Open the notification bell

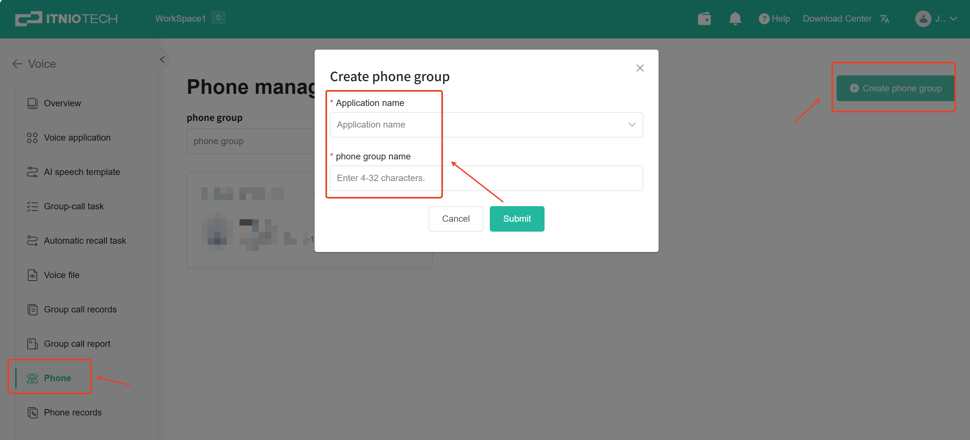pyautogui.click(x=735, y=18)
